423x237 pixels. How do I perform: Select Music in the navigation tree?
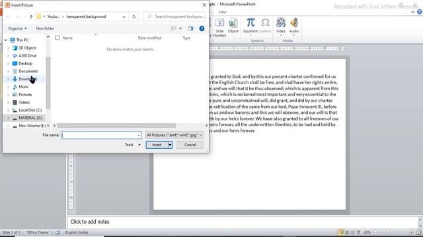24,87
